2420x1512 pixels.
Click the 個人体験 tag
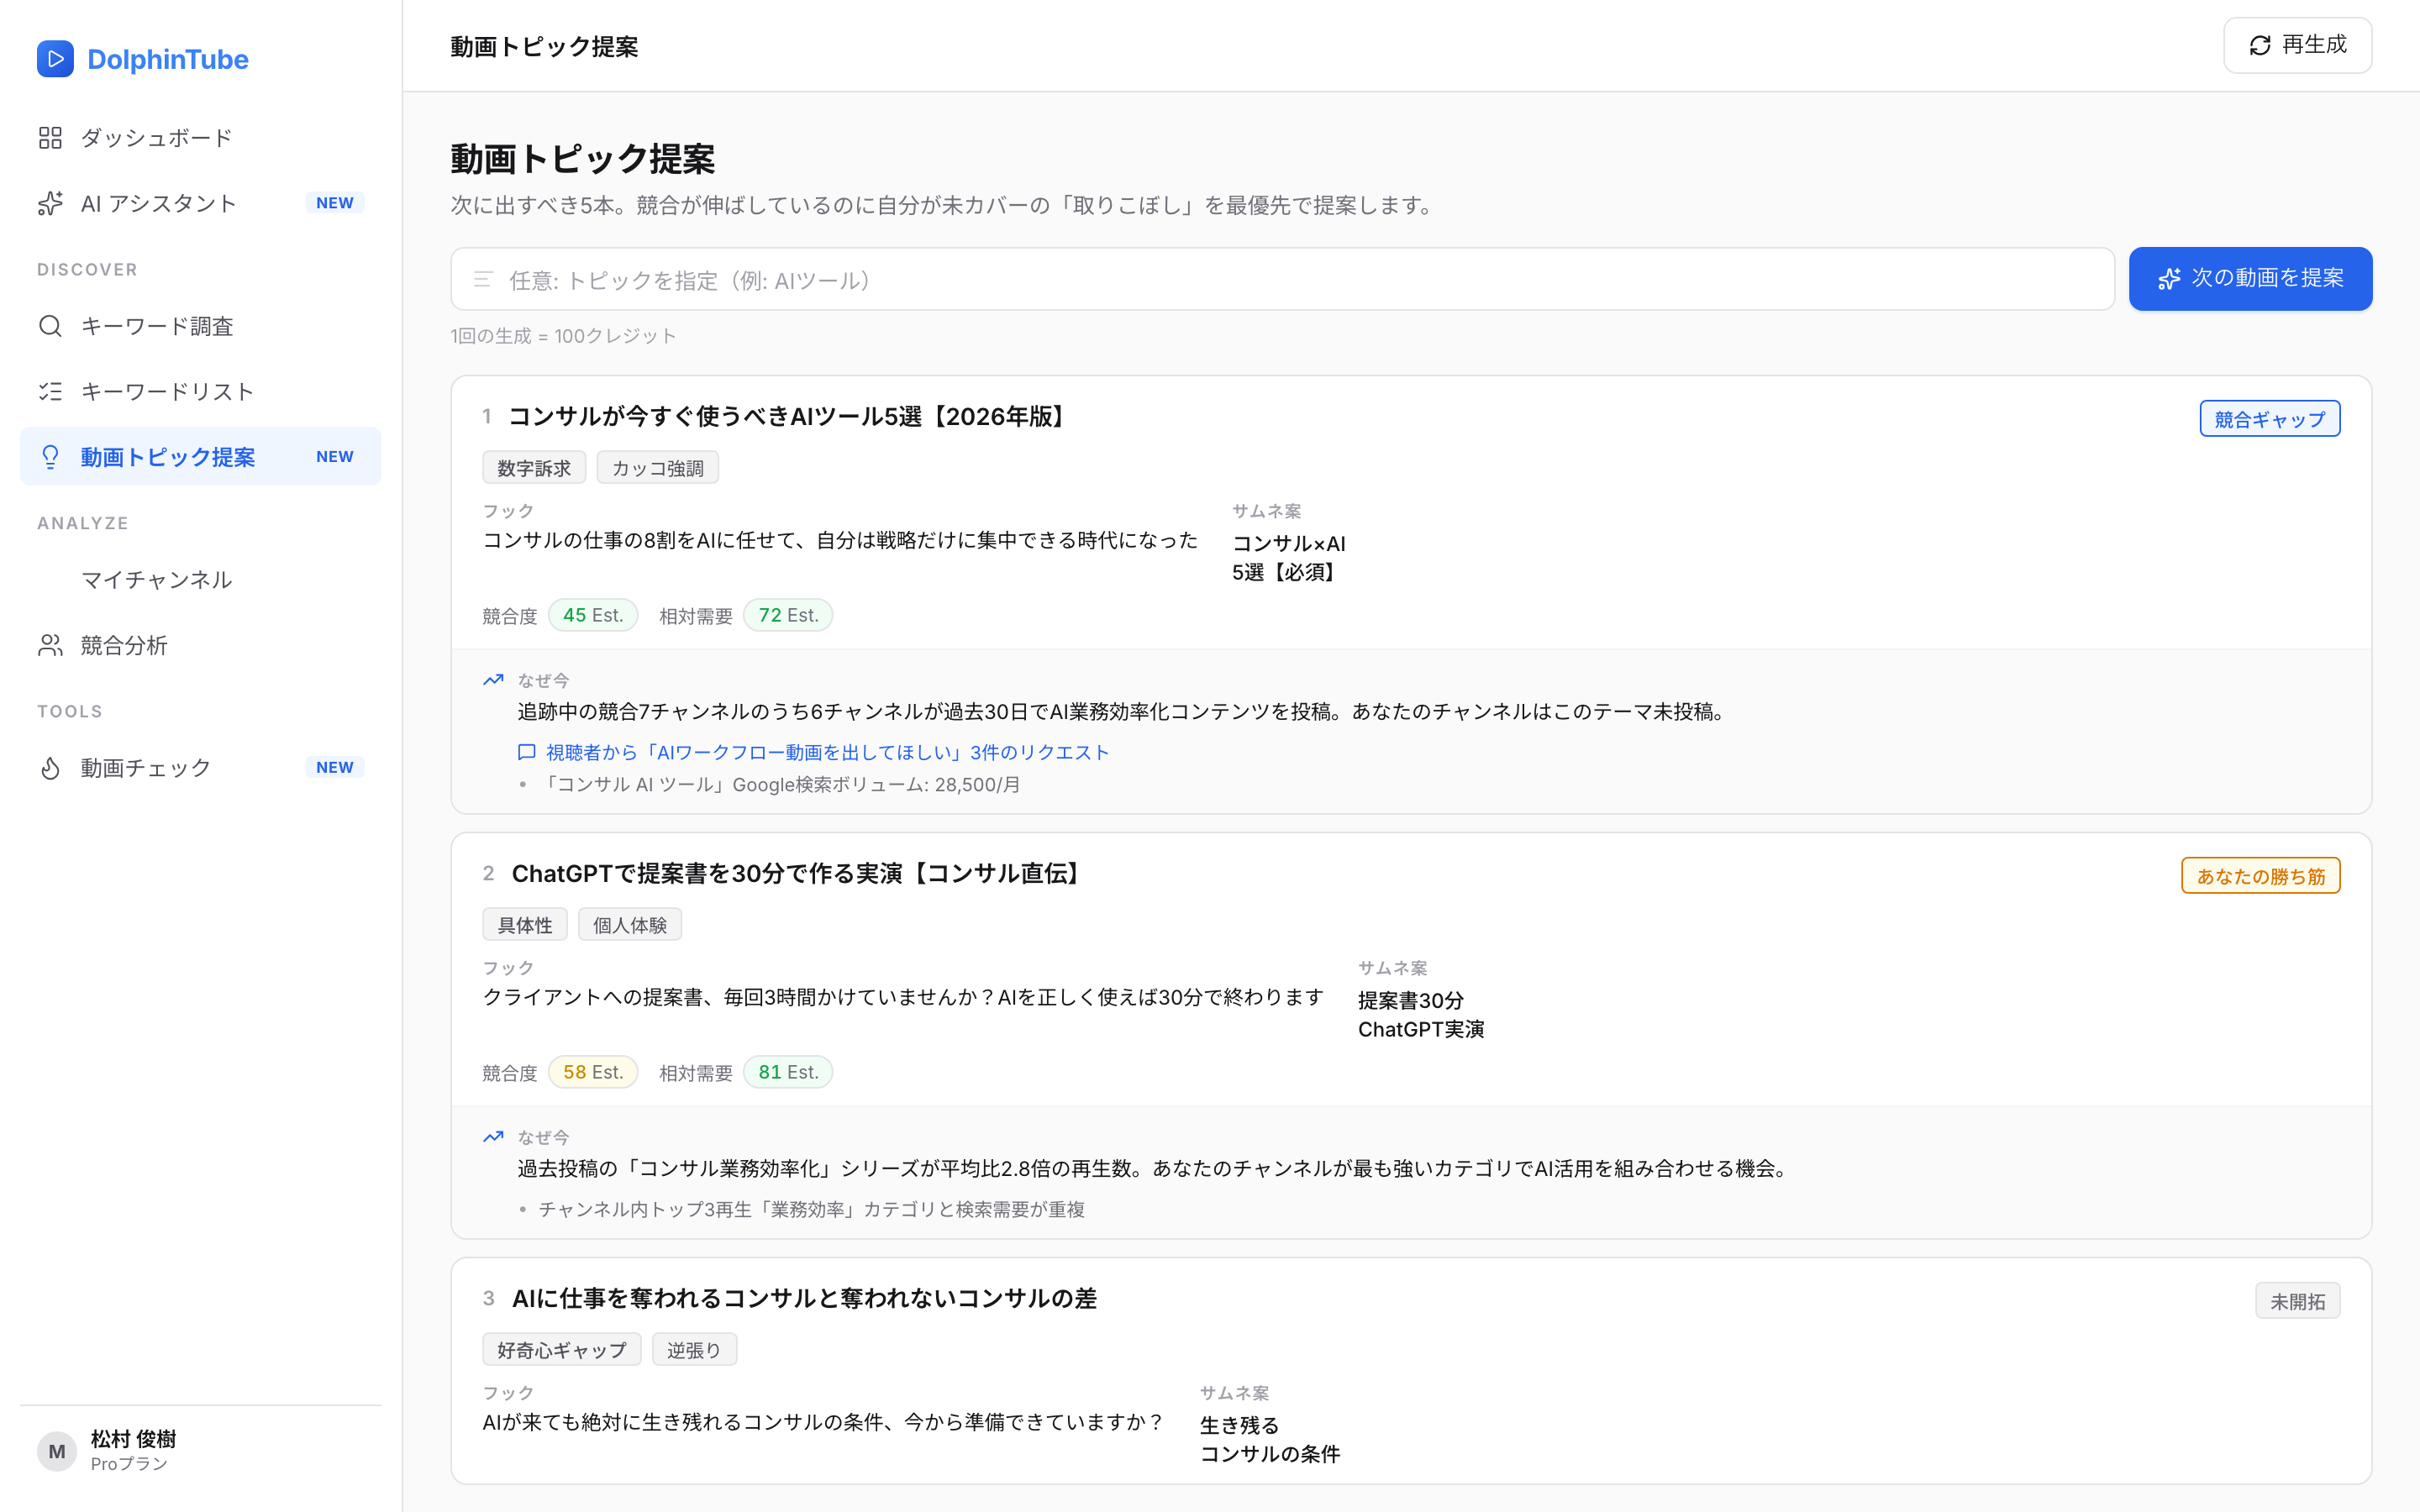point(630,925)
